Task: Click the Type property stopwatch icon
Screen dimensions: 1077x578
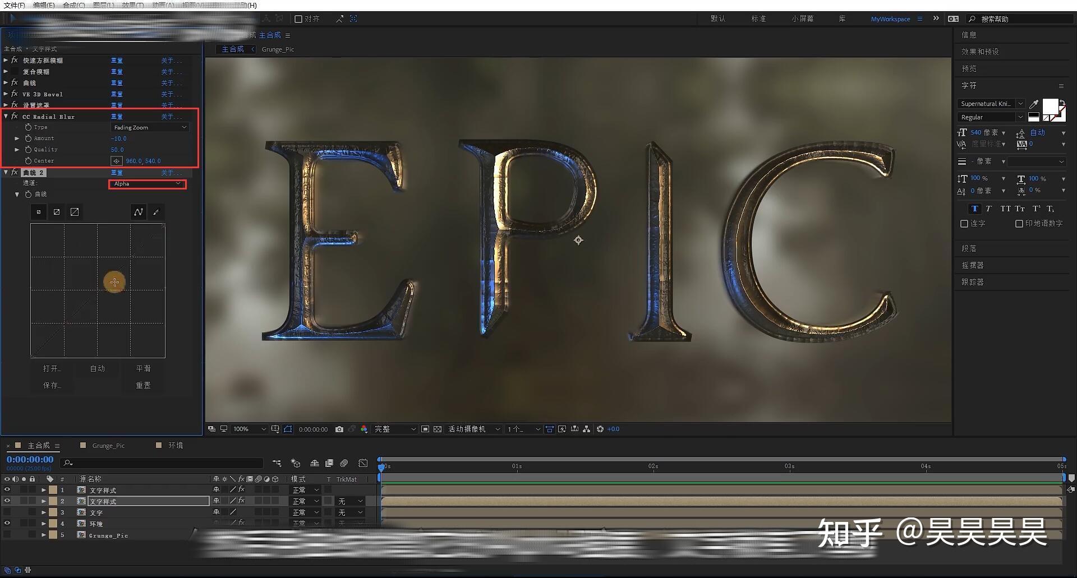Action: [x=28, y=127]
